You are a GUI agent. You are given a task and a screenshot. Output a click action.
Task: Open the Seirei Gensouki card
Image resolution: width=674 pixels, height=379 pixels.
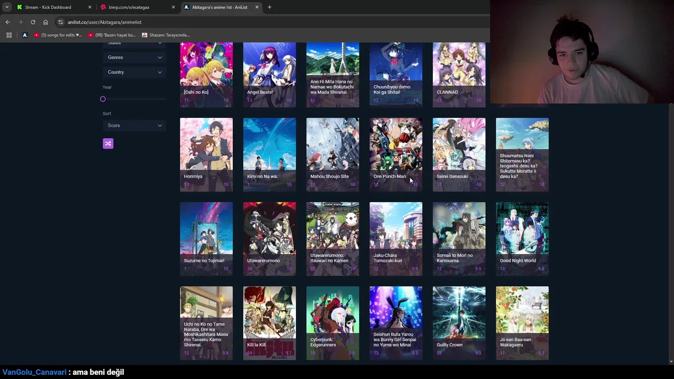[459, 155]
